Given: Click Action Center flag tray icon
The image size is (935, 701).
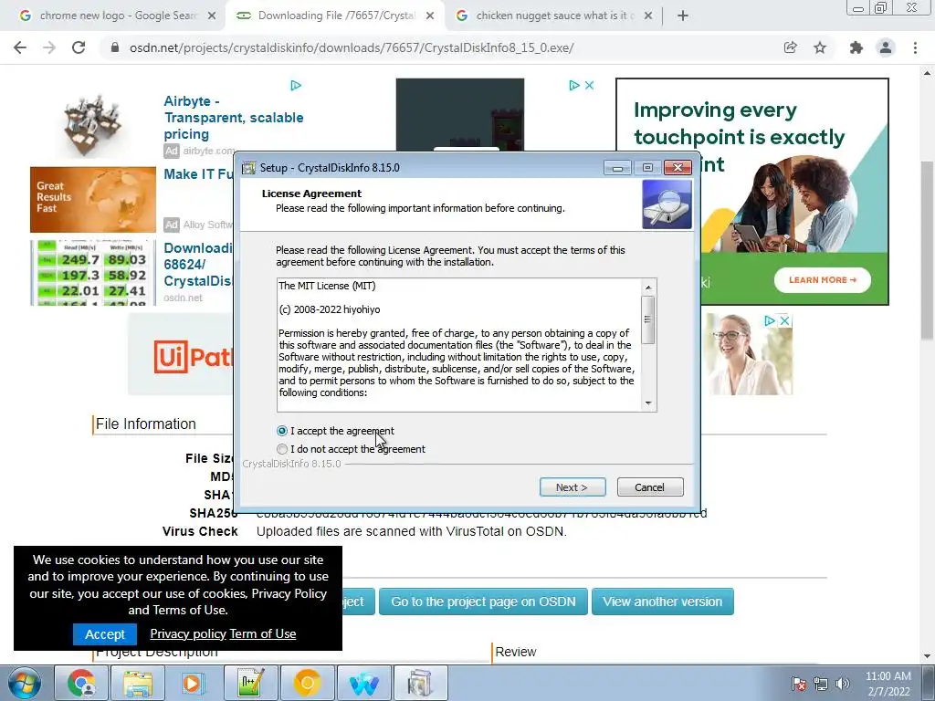Looking at the screenshot, I should [x=799, y=684].
